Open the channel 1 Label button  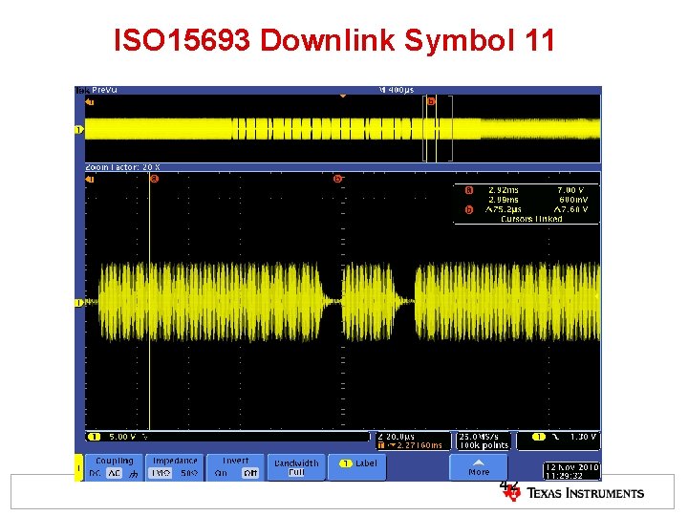tap(357, 467)
